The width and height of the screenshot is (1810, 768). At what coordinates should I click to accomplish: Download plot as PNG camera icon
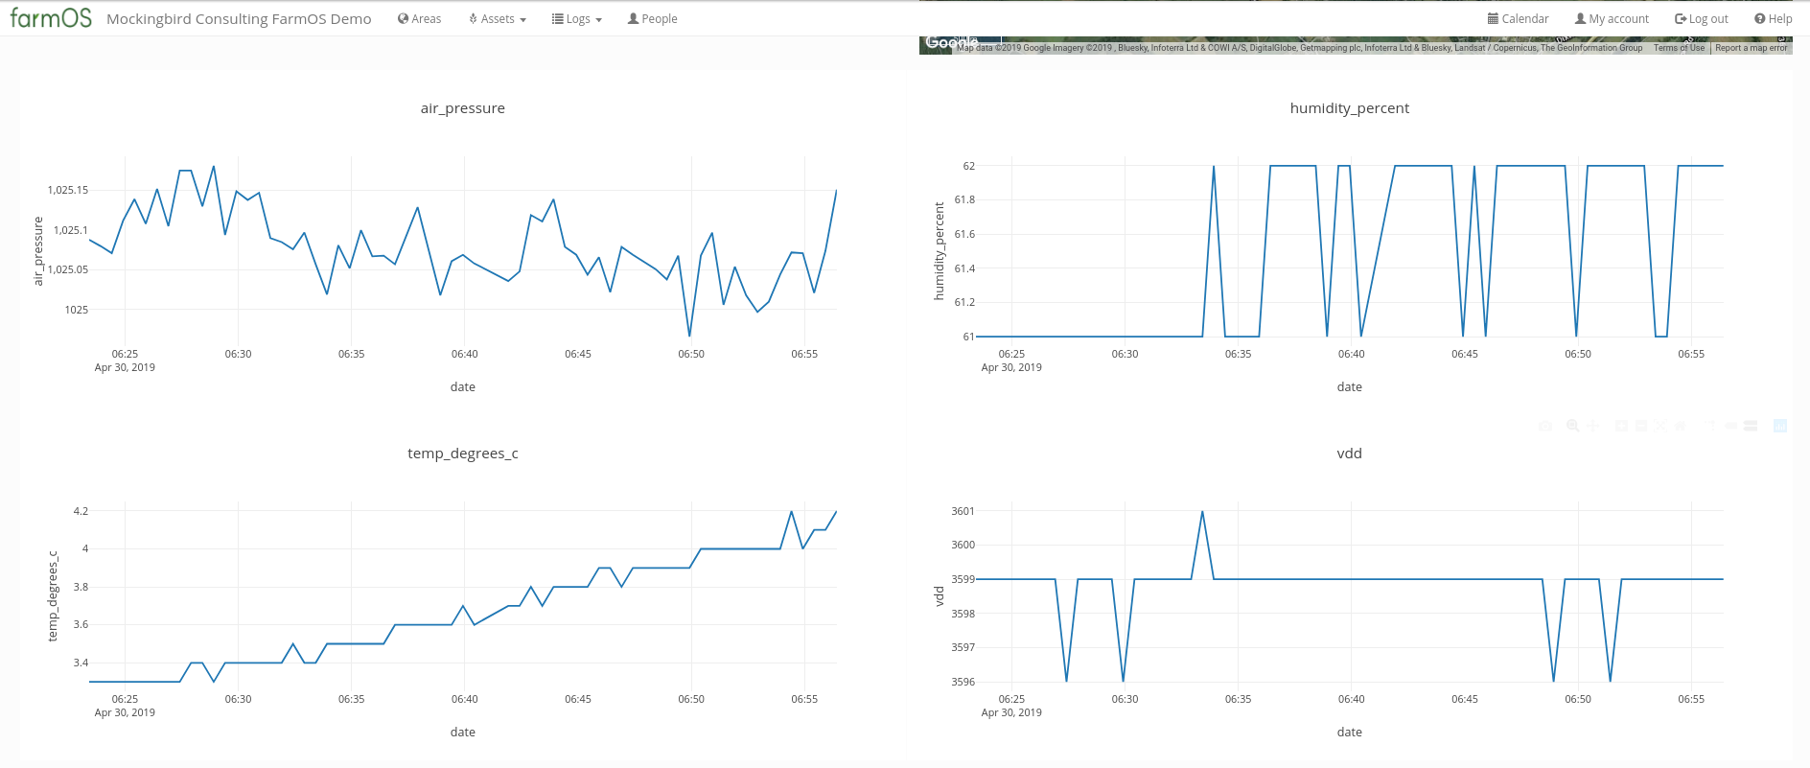pos(1544,426)
